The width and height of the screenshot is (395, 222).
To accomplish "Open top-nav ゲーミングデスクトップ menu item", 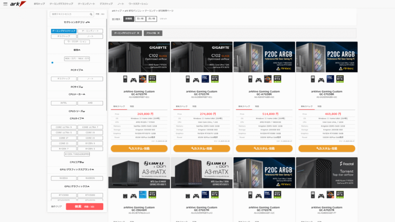I will click(61, 4).
